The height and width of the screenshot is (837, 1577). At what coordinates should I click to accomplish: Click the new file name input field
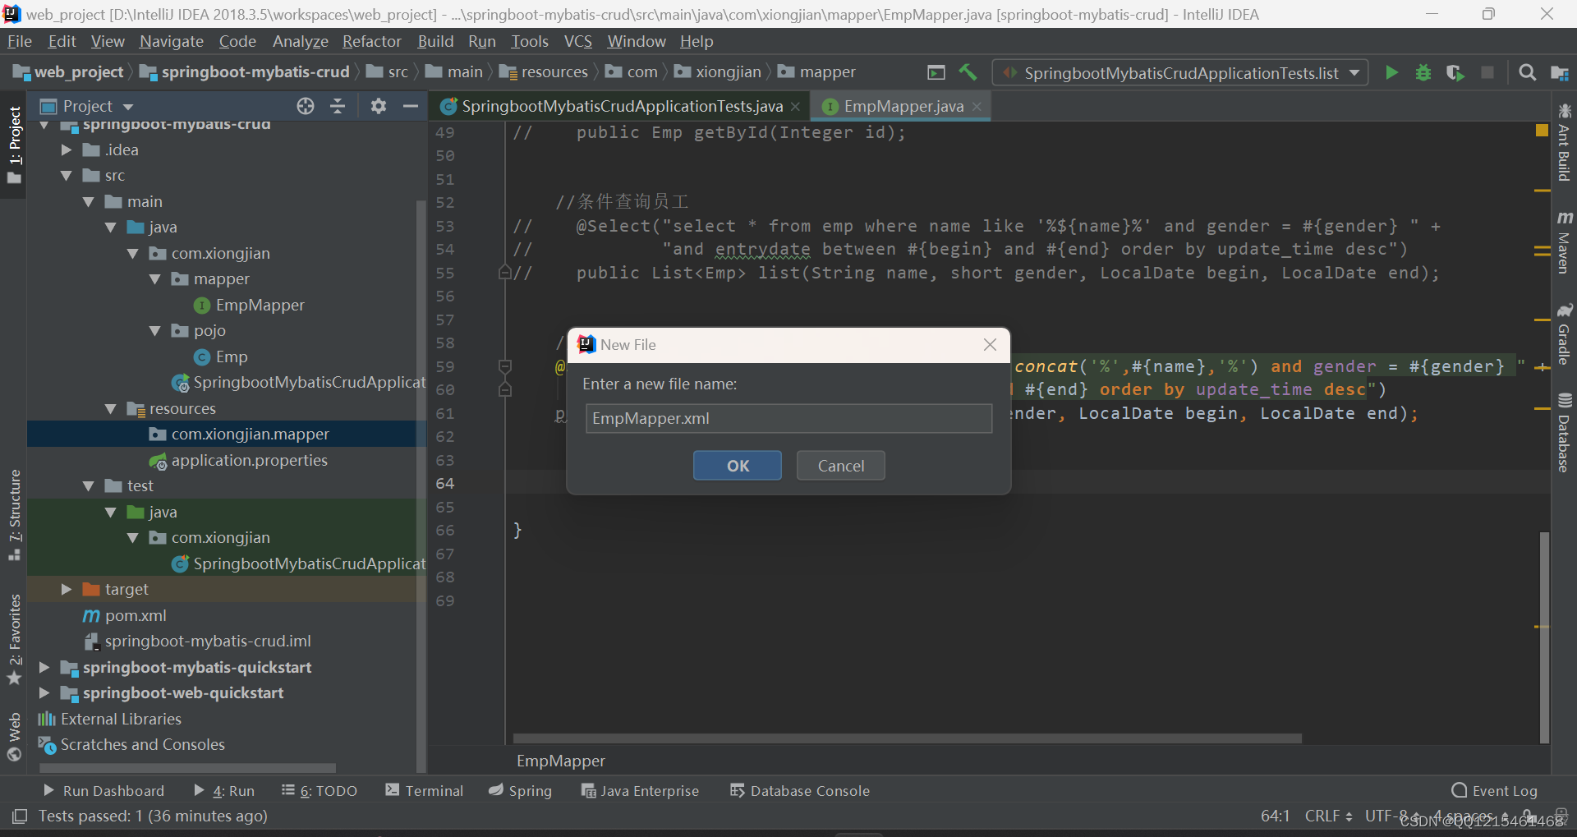[788, 418]
